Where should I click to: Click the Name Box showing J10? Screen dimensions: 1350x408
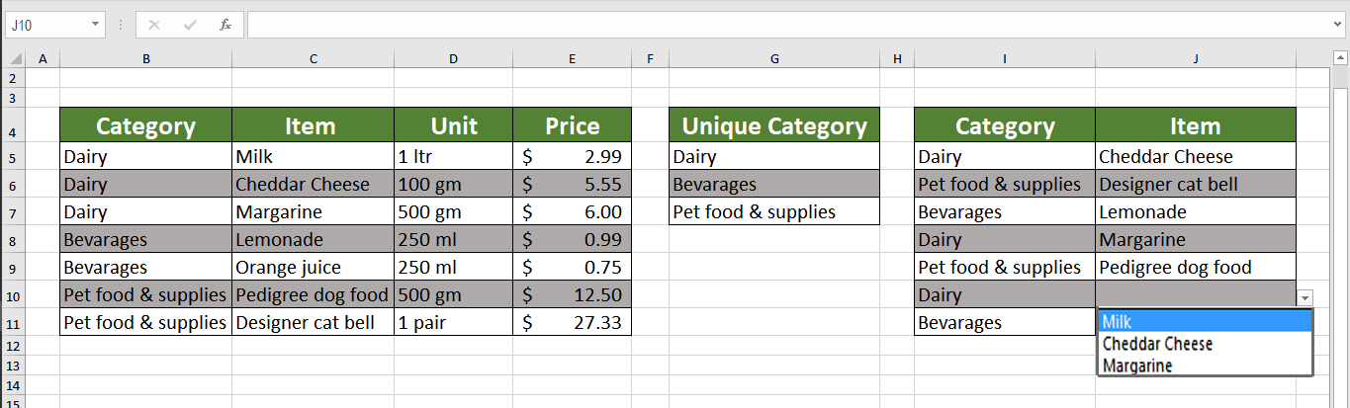pyautogui.click(x=47, y=25)
